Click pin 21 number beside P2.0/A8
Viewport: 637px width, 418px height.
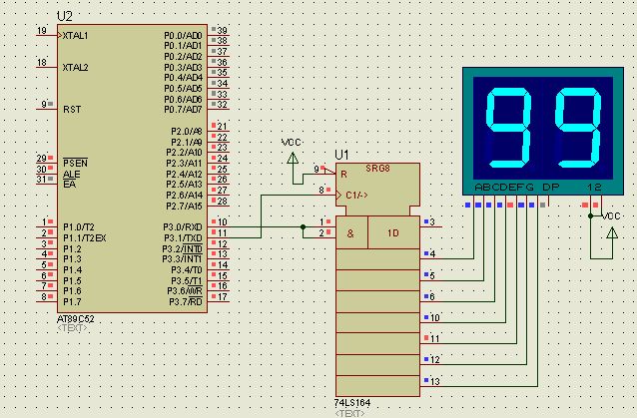[x=223, y=127]
